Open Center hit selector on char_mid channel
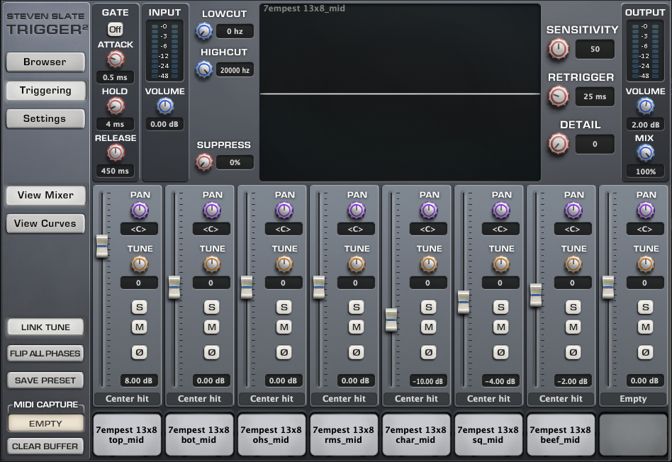672x462 pixels. [417, 398]
